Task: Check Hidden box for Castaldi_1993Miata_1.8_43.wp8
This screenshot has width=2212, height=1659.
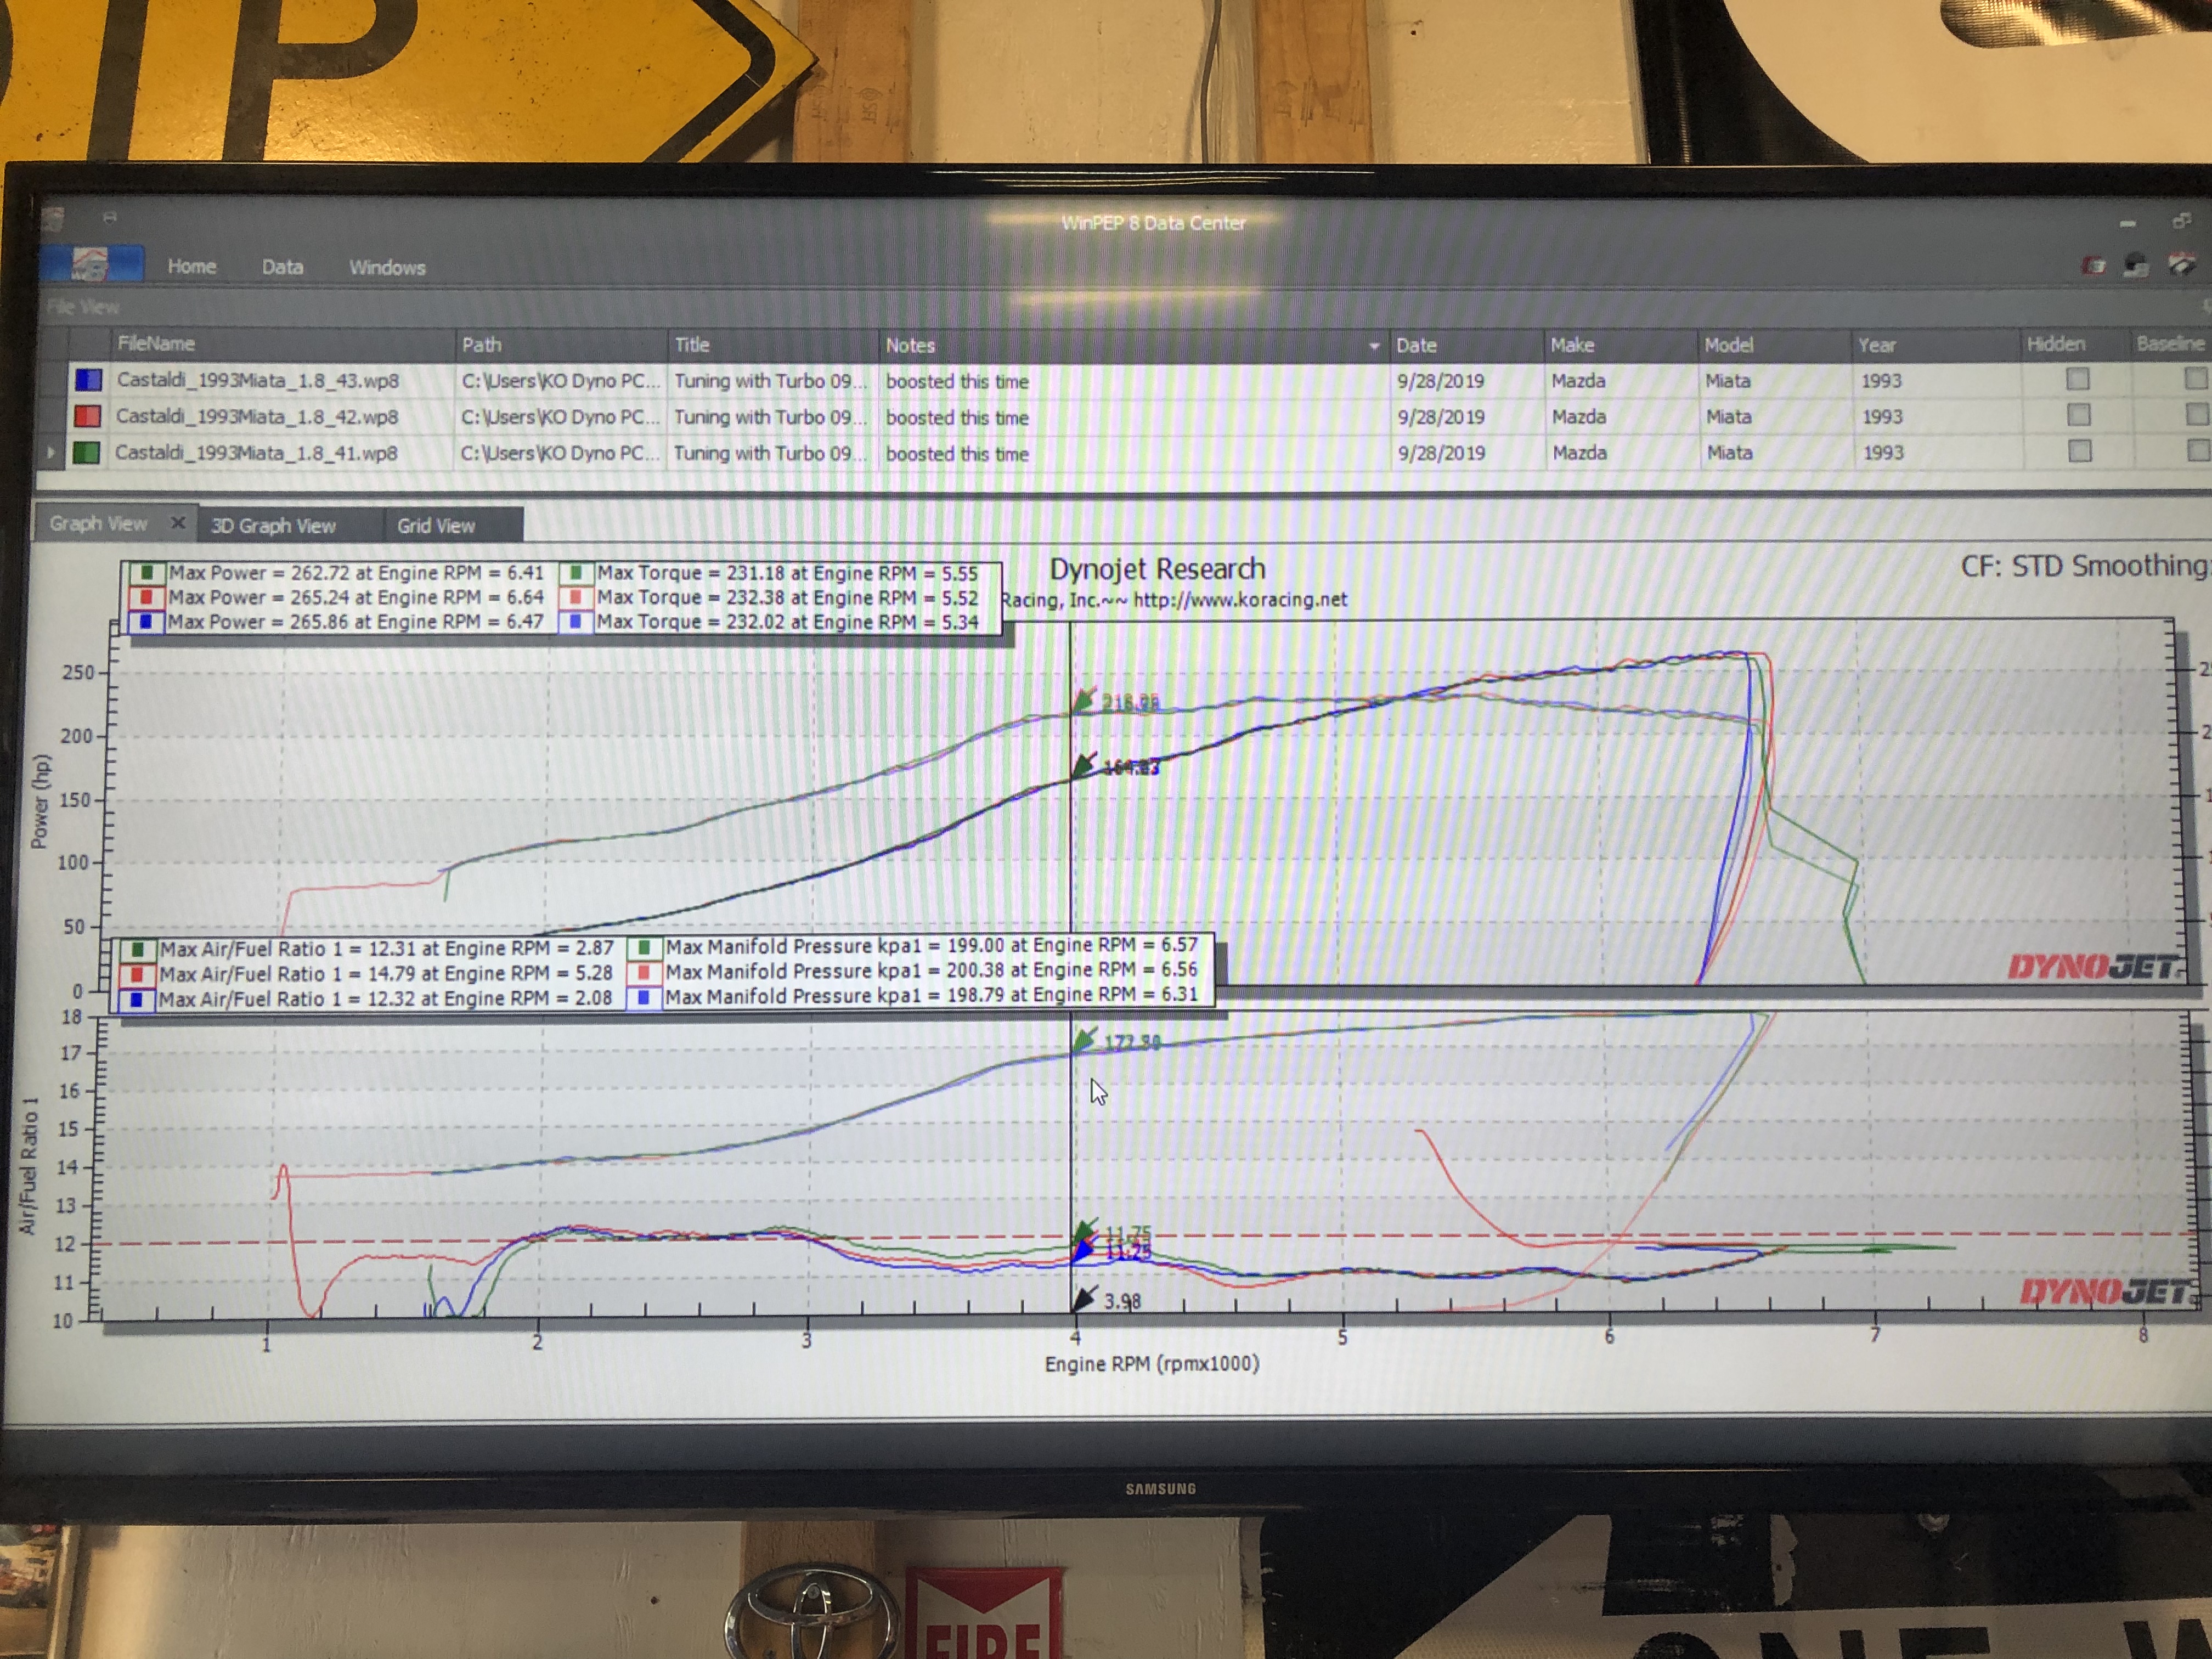Action: click(x=2078, y=379)
